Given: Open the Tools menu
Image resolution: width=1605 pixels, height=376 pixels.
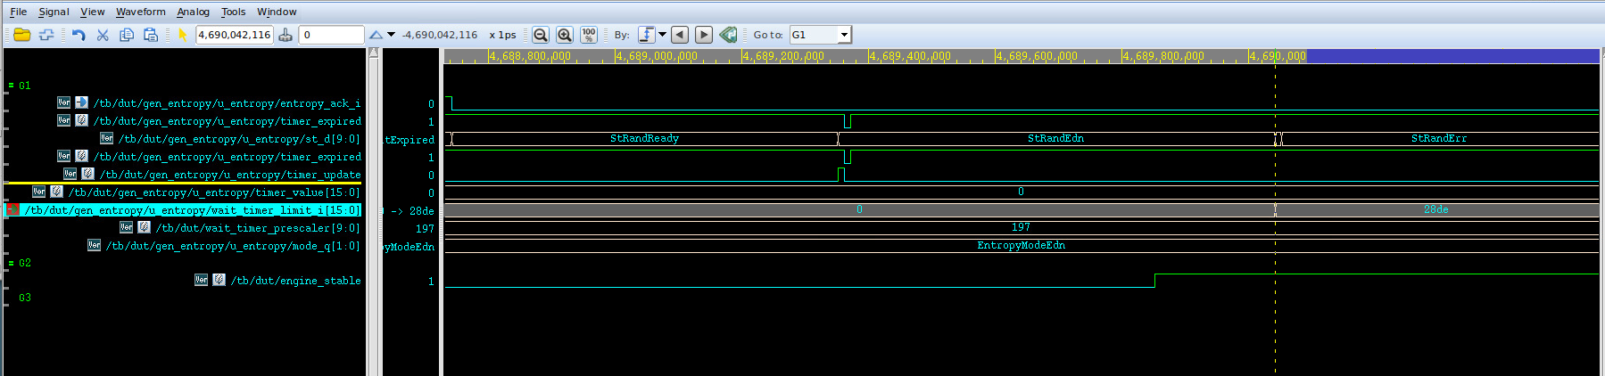Looking at the screenshot, I should pos(233,12).
